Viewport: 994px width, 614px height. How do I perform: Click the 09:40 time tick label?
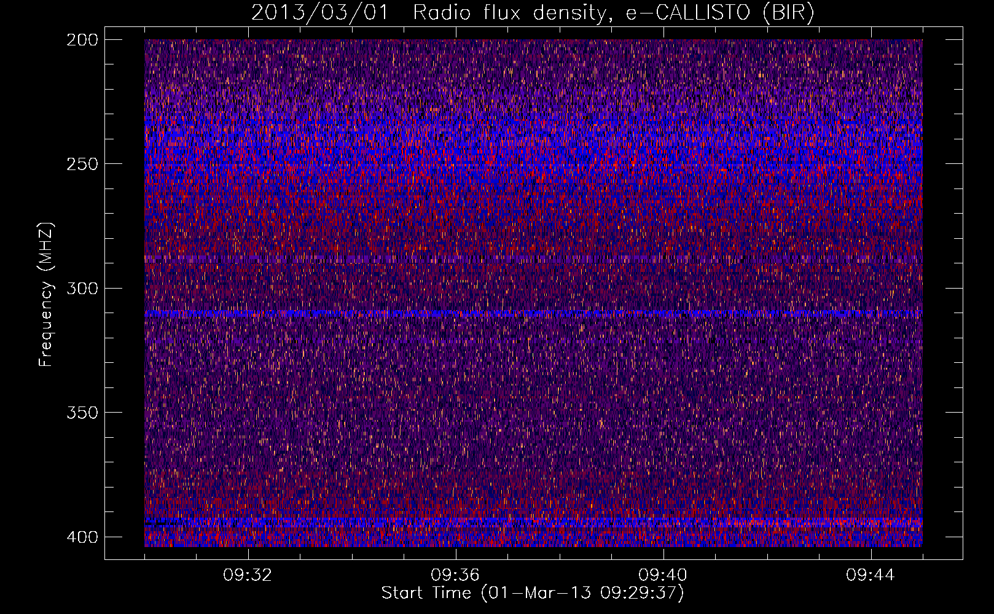[x=663, y=575]
